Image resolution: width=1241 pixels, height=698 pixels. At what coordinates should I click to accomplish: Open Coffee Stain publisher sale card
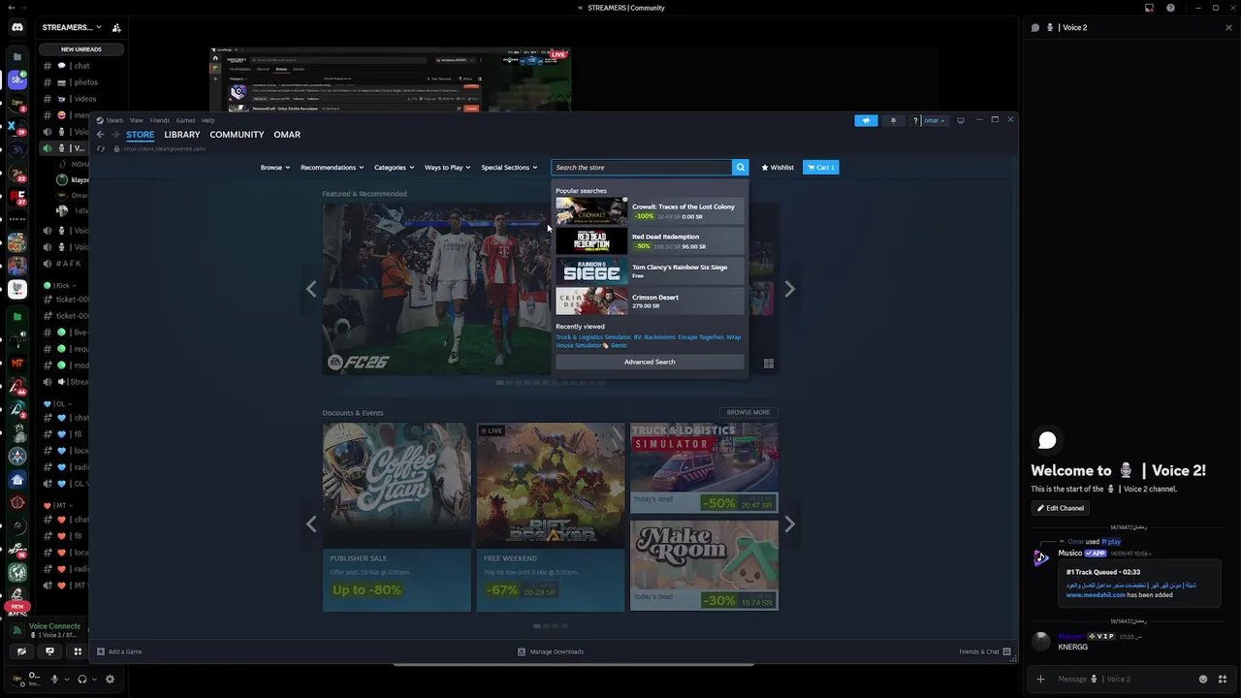[x=397, y=517]
